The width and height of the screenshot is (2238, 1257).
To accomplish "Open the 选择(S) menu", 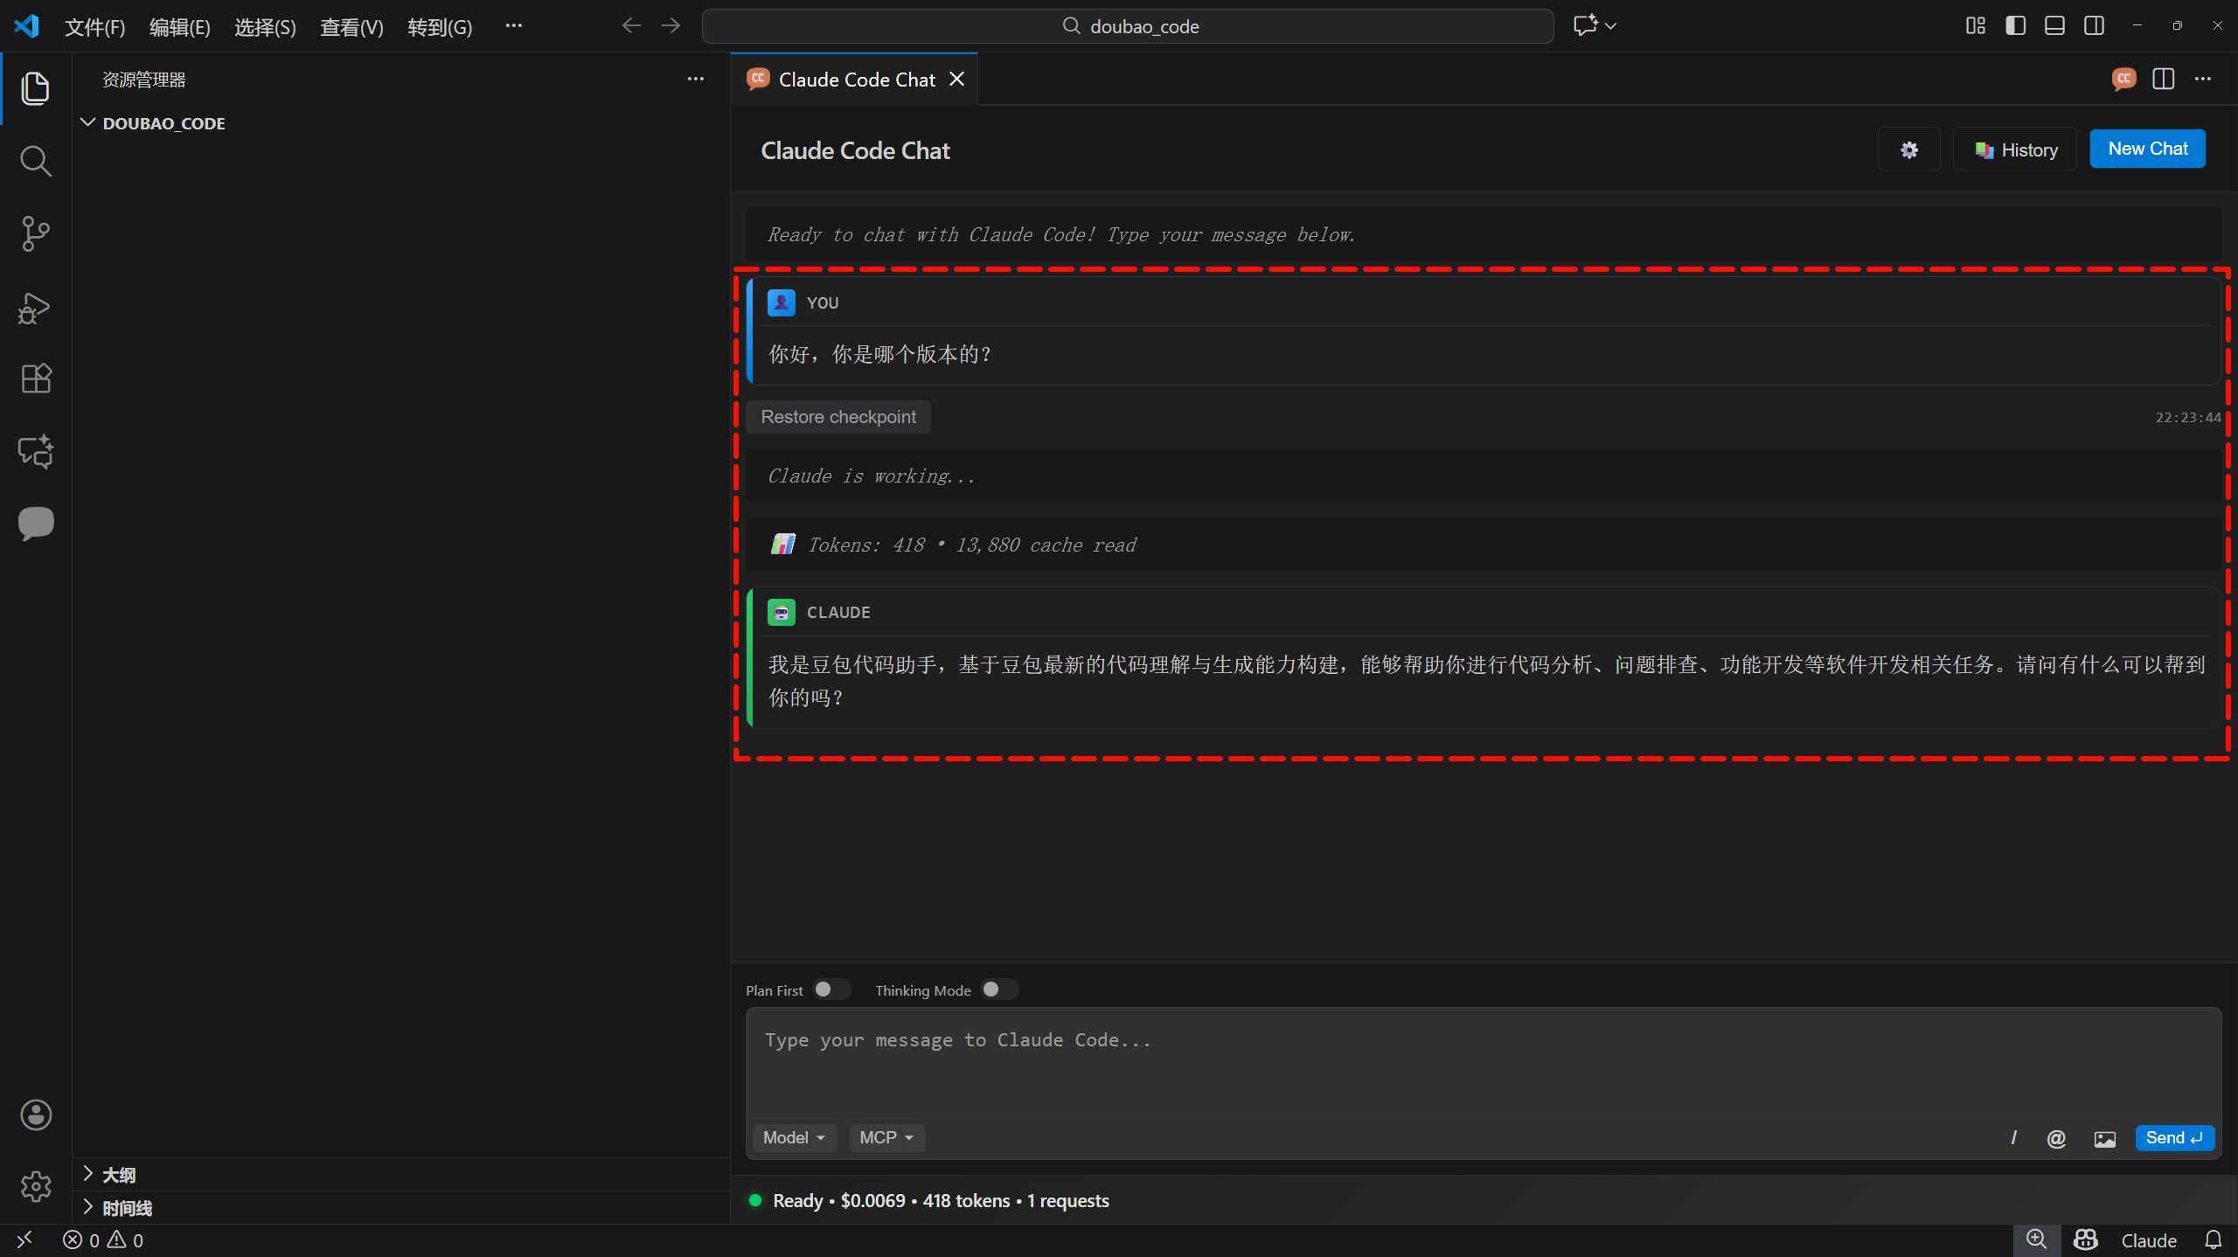I will pos(265,27).
